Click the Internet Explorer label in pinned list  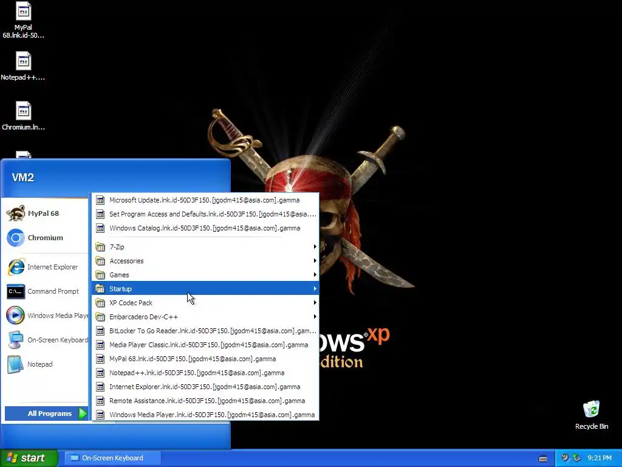coord(53,267)
